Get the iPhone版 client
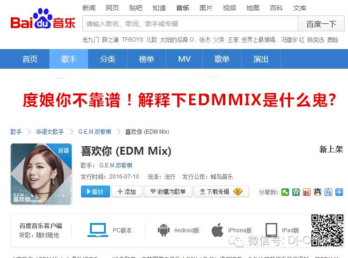Screen dimensions: 348x258 [232, 230]
